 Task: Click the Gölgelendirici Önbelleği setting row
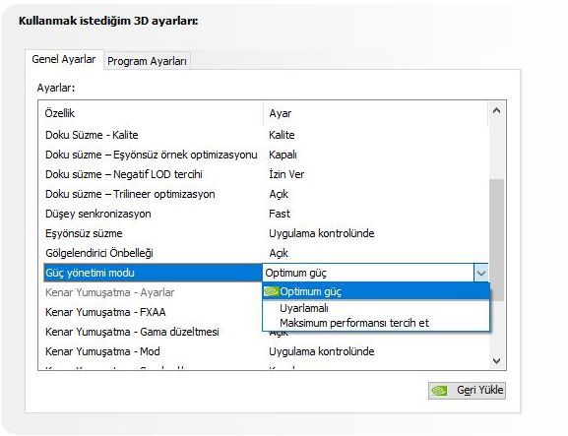(266, 253)
